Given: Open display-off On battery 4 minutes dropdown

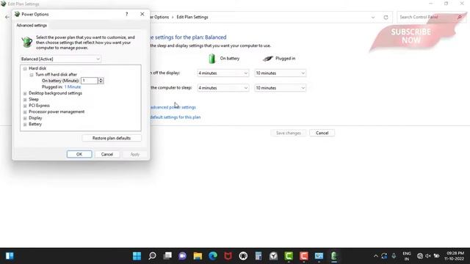Looking at the screenshot, I should point(223,73).
